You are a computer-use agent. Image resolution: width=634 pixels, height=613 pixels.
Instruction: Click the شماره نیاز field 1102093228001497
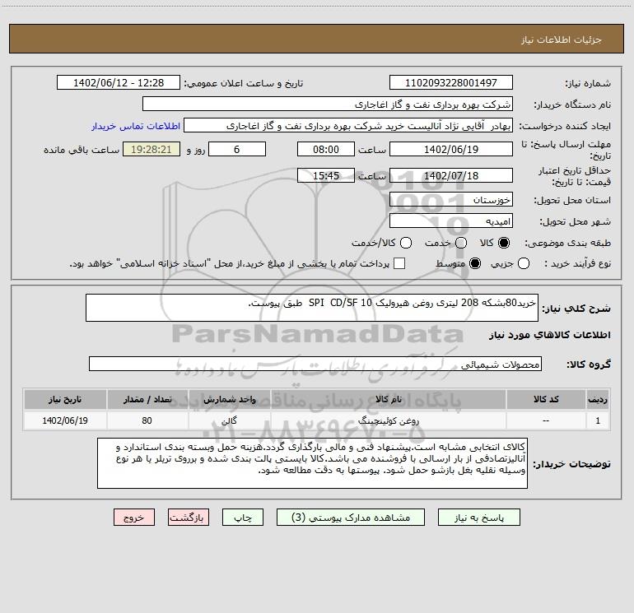point(451,82)
